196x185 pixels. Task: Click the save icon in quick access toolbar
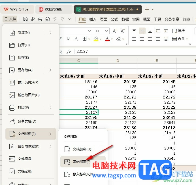(x=25, y=19)
